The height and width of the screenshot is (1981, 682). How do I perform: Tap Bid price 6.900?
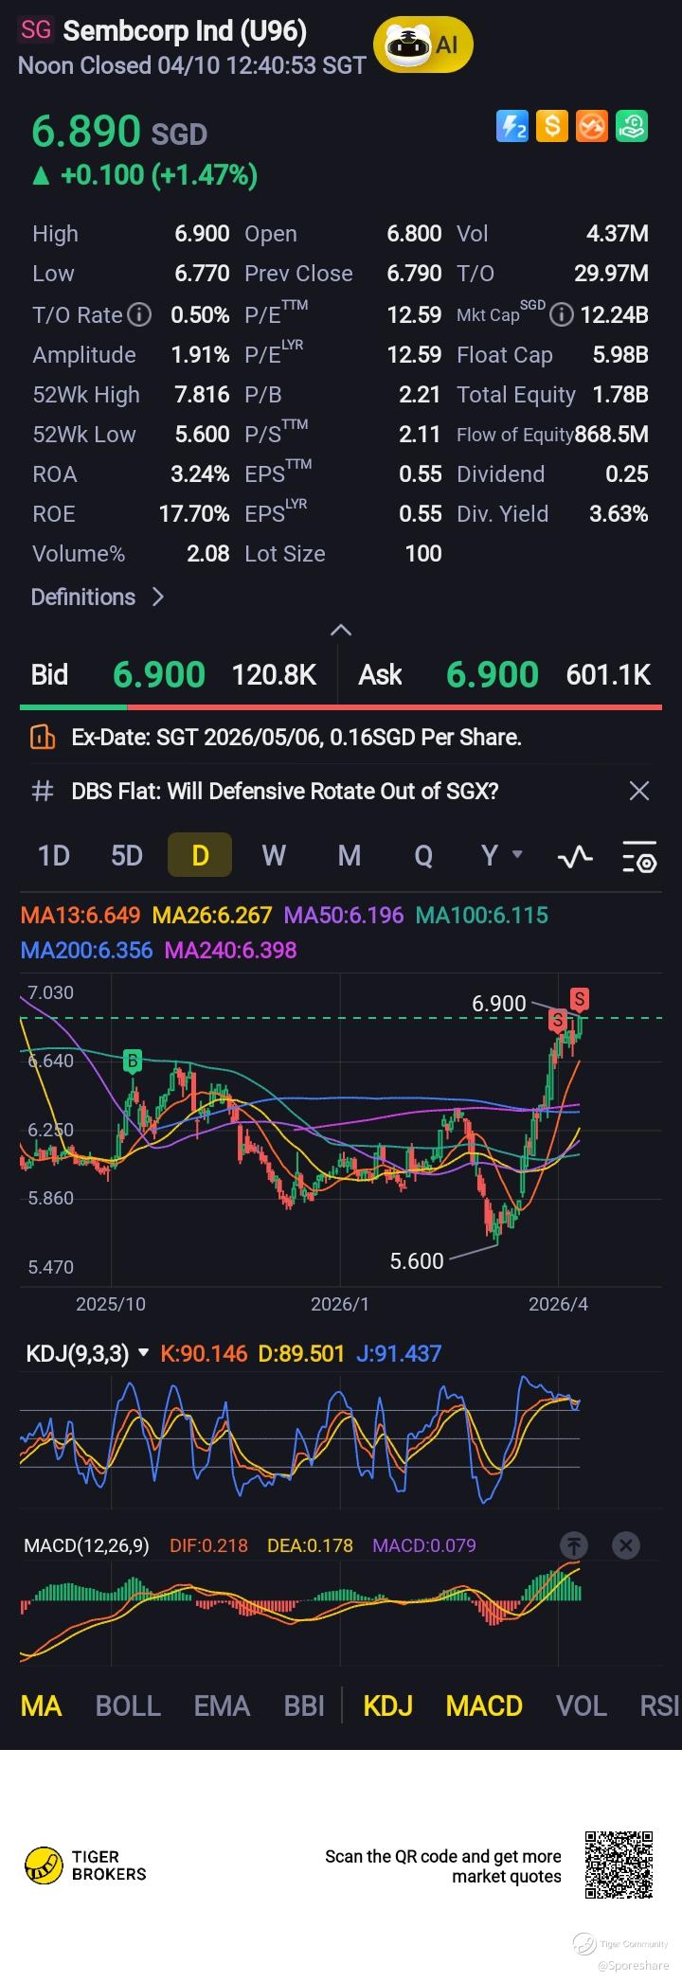(x=159, y=674)
